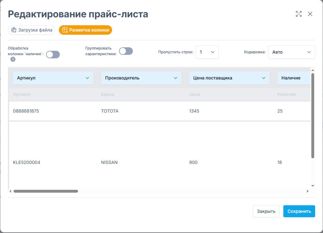Click the vertical scrollbar up arrow

[313, 70]
